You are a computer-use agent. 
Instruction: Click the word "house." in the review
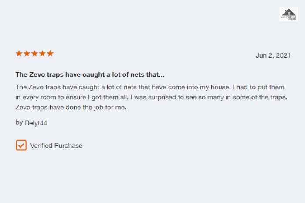click(221, 87)
